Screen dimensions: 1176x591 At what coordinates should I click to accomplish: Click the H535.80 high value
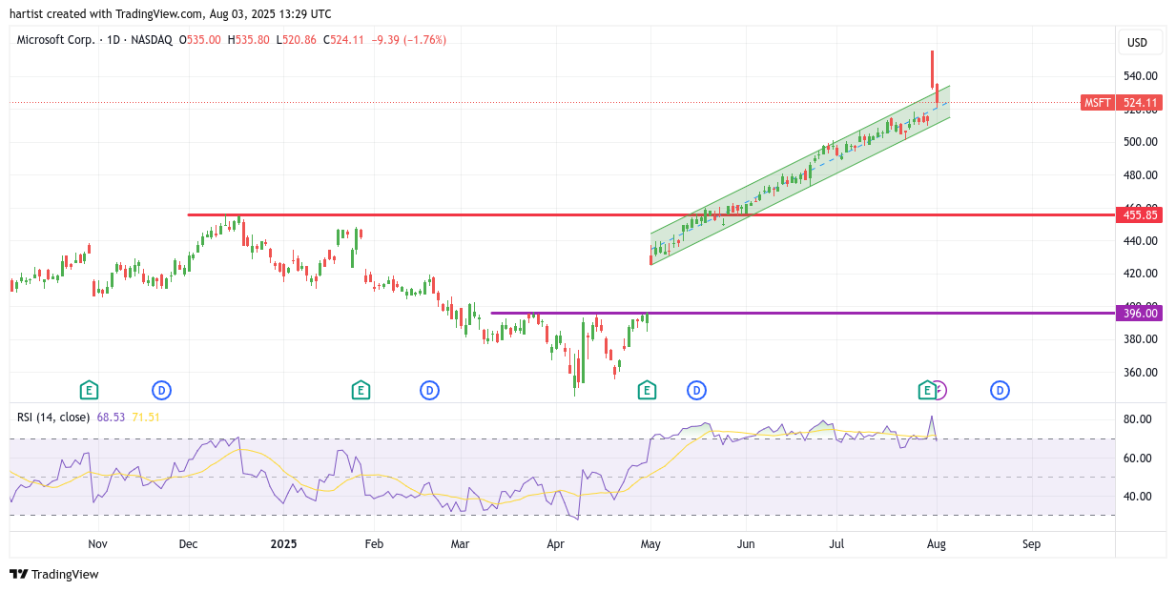(x=248, y=40)
